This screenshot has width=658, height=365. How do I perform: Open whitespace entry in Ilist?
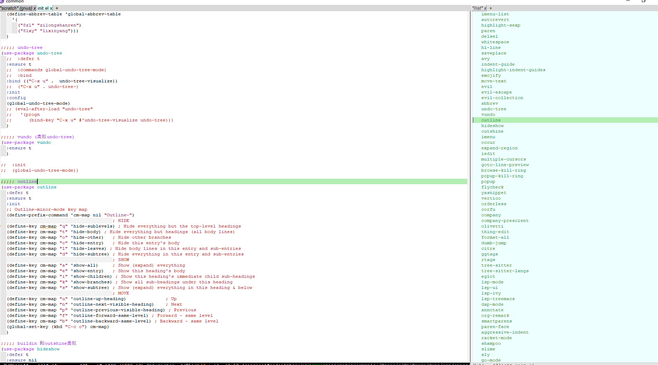point(495,42)
